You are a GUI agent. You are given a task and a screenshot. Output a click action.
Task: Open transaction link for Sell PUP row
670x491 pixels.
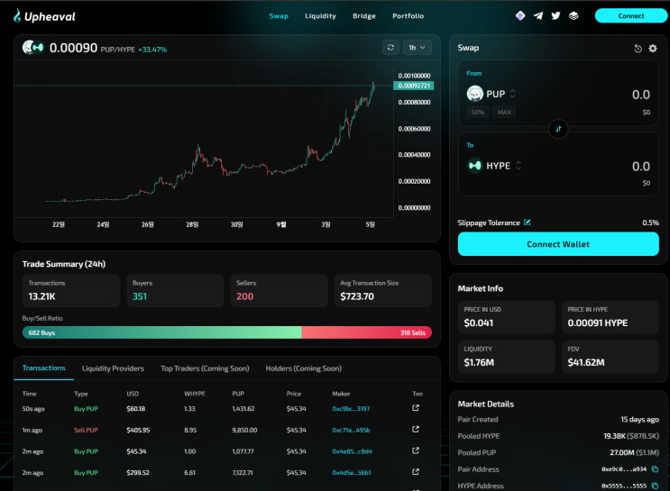point(416,429)
